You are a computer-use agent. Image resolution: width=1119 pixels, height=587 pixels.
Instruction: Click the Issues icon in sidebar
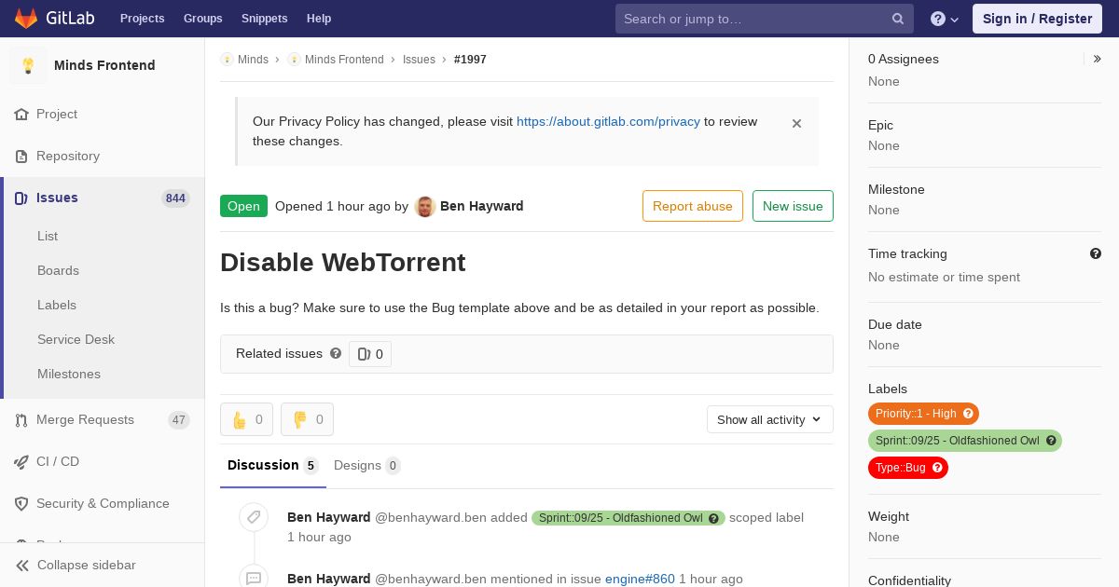click(21, 198)
